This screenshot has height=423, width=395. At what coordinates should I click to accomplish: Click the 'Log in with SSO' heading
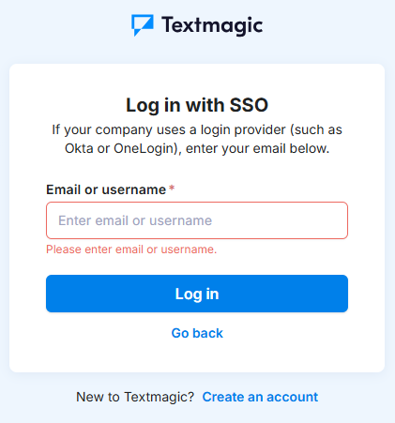pos(197,105)
